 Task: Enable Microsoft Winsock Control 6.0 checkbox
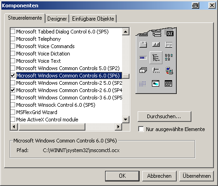pyautogui.click(x=13, y=105)
